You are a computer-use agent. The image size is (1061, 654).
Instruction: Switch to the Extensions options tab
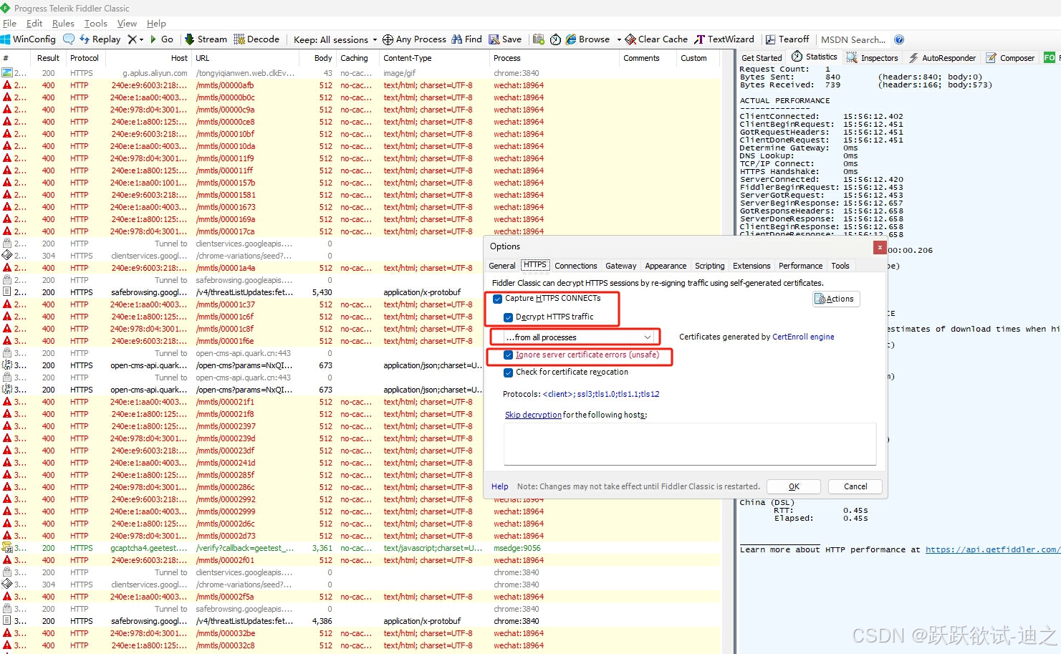(752, 266)
